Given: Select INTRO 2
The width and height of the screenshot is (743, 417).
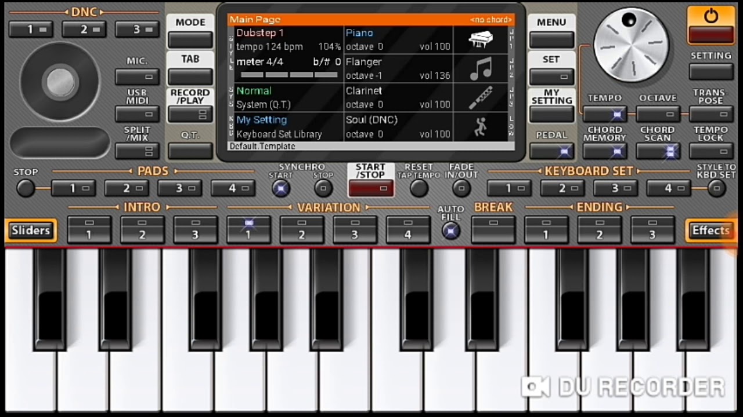Looking at the screenshot, I should (142, 229).
